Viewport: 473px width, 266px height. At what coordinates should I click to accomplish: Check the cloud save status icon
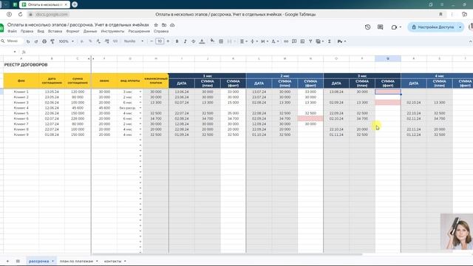coord(172,25)
